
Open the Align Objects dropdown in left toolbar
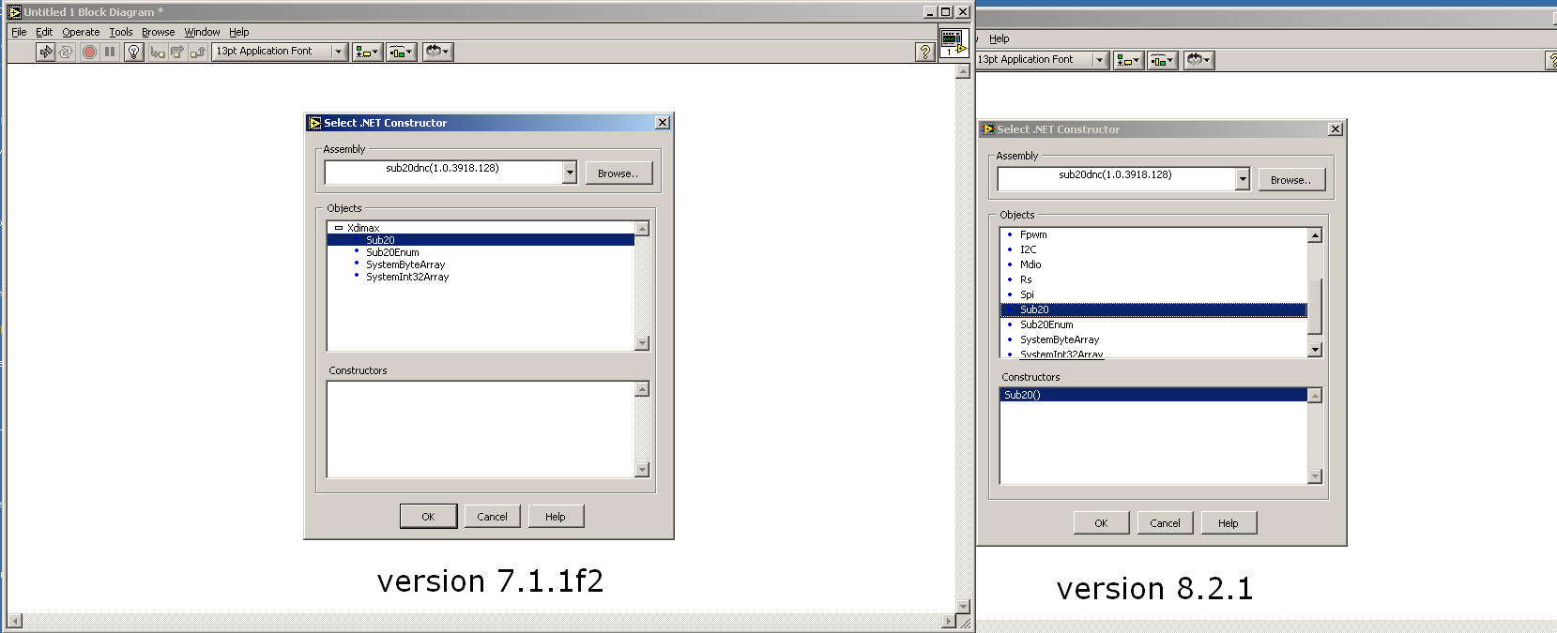click(367, 53)
